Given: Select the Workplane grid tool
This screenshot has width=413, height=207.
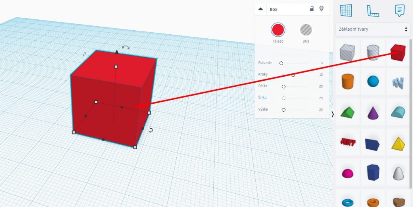Looking at the screenshot, I should [346, 10].
